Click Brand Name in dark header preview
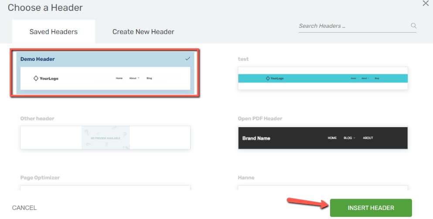Image resolution: width=433 pixels, height=219 pixels. [x=256, y=138]
